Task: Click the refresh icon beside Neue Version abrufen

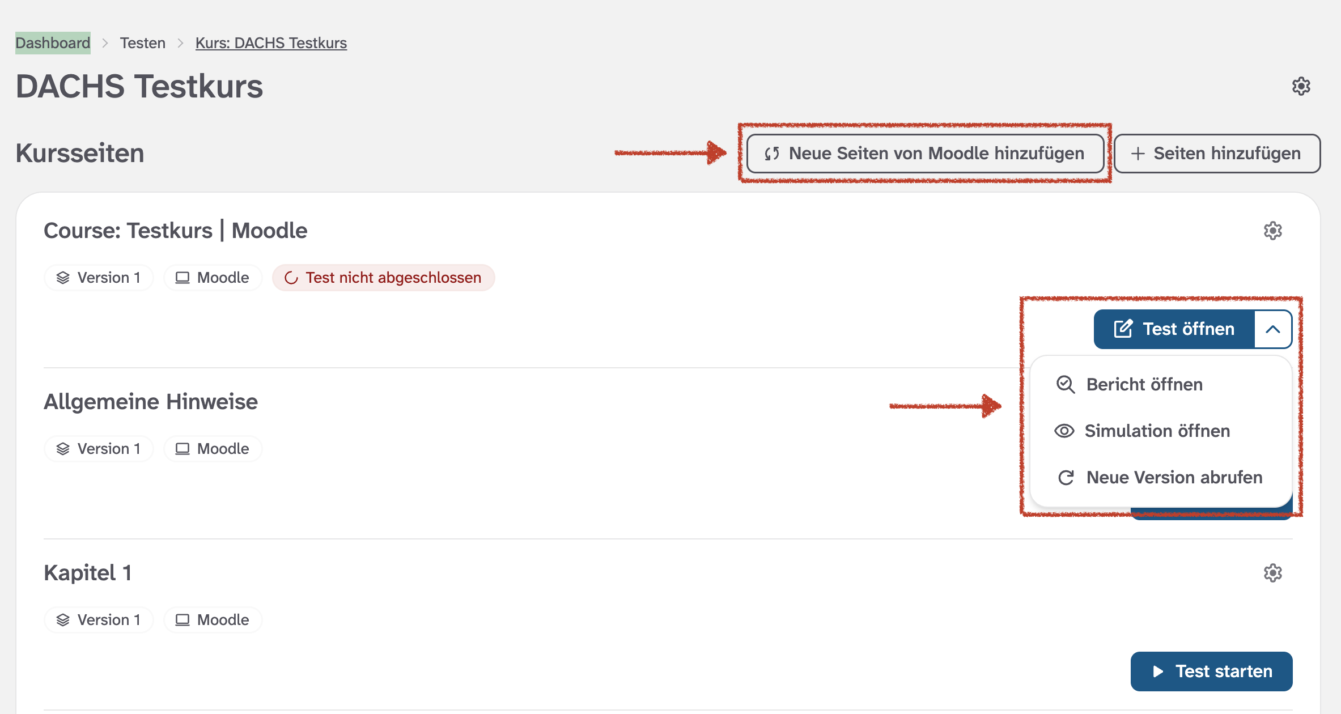Action: [1066, 478]
